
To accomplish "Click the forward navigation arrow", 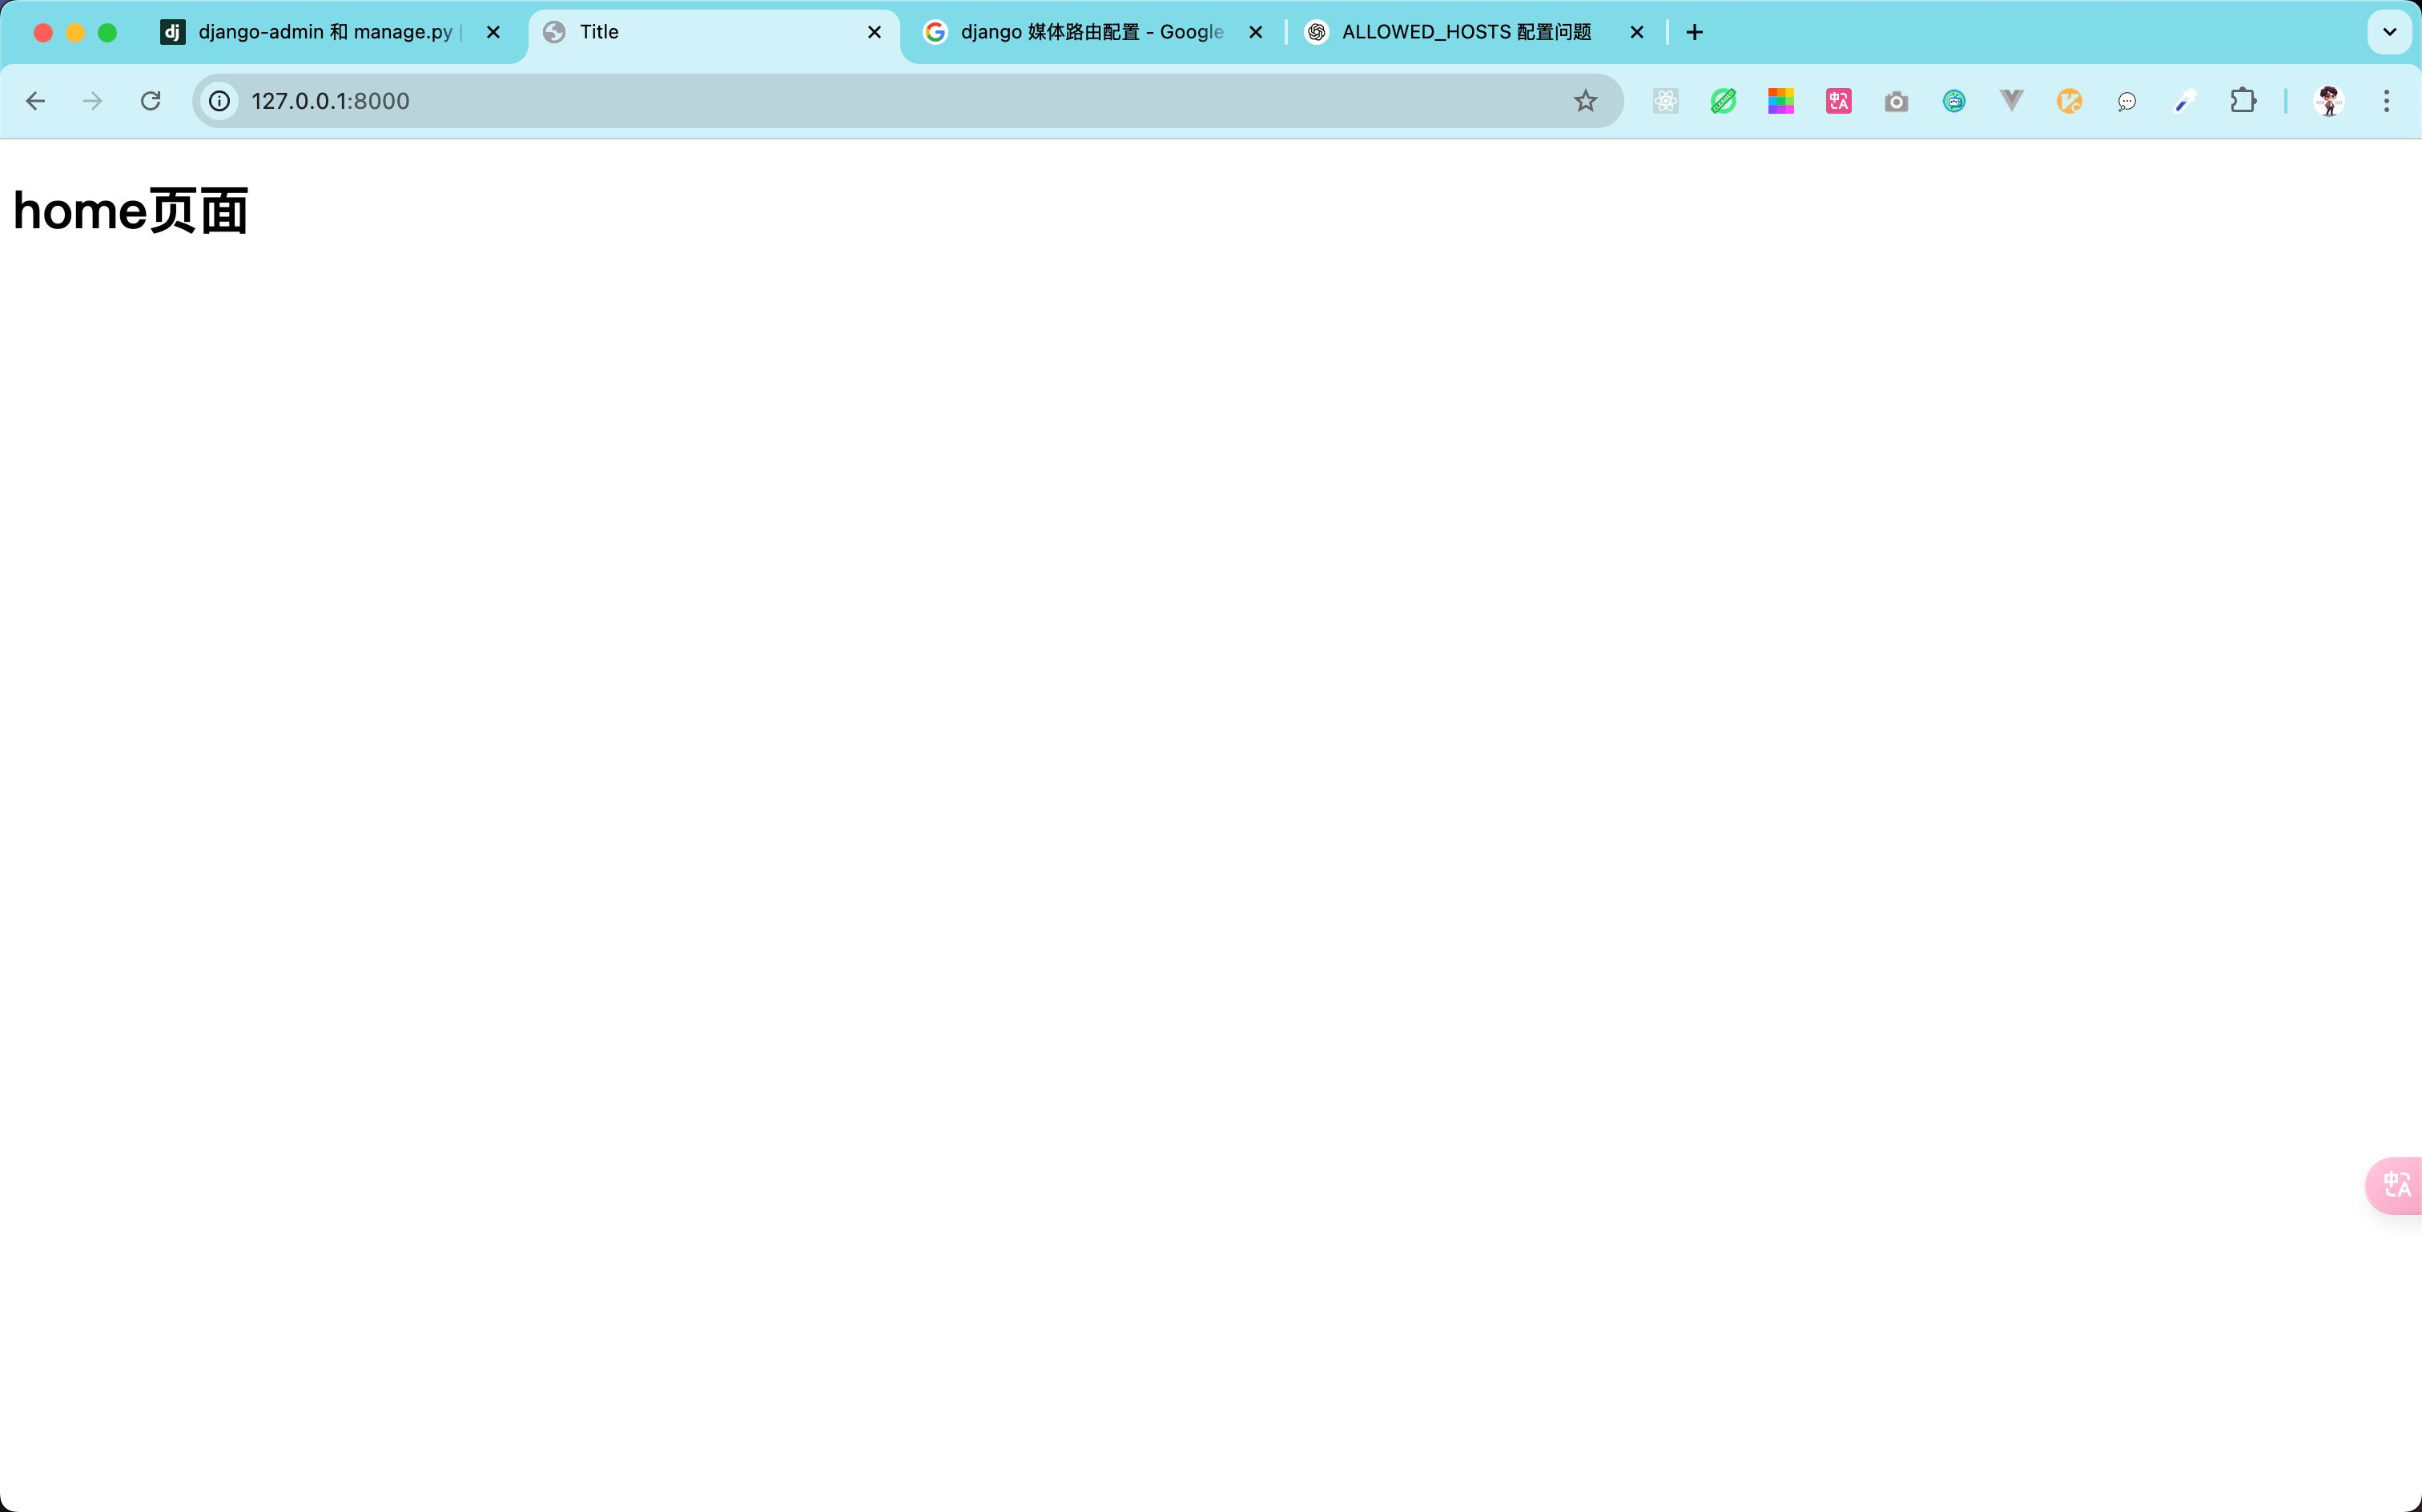I will coord(93,101).
